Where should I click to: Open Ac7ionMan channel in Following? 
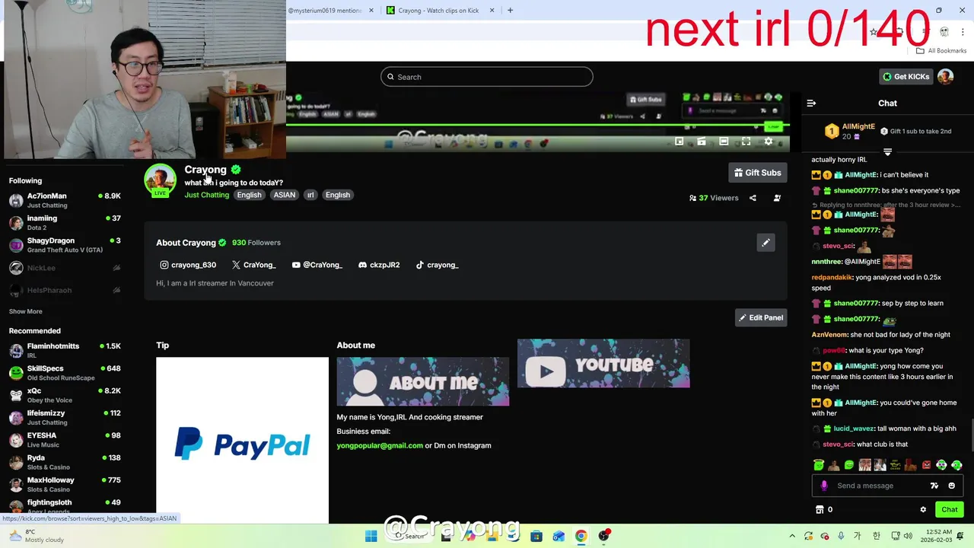click(x=65, y=200)
